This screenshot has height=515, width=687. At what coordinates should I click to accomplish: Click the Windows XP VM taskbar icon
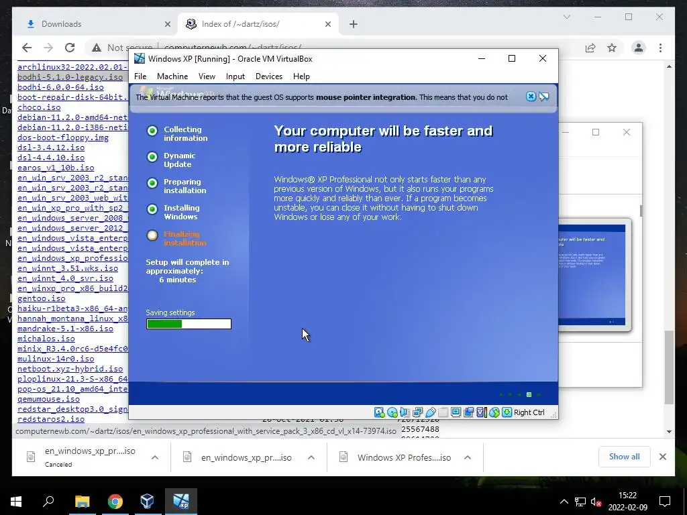pos(181,502)
